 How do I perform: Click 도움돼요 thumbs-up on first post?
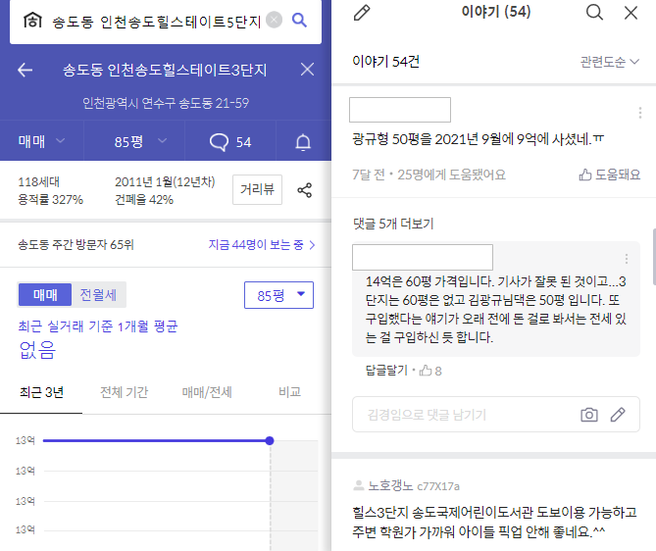pos(609,175)
